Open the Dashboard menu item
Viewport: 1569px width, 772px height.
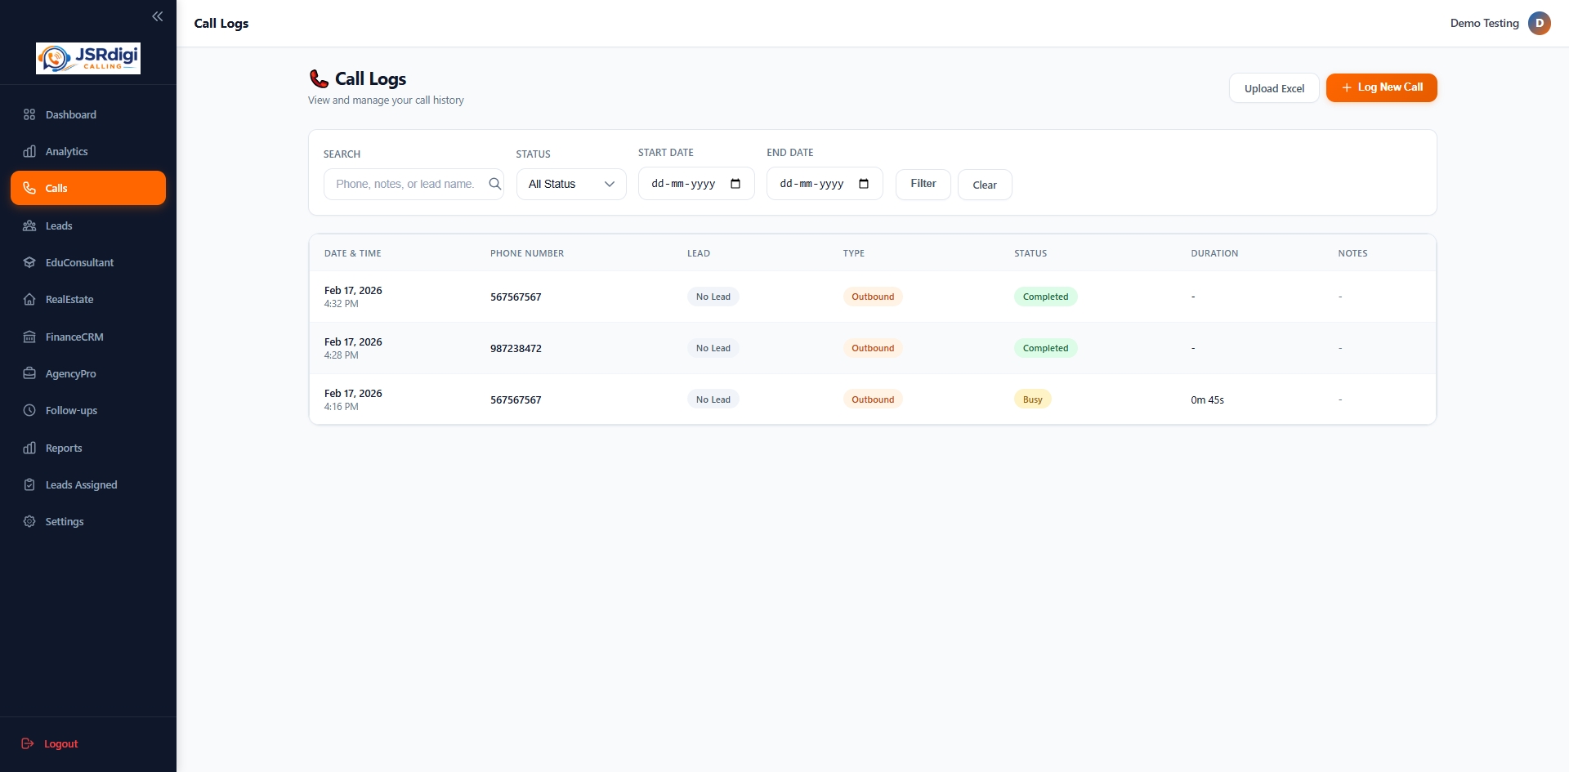point(88,114)
